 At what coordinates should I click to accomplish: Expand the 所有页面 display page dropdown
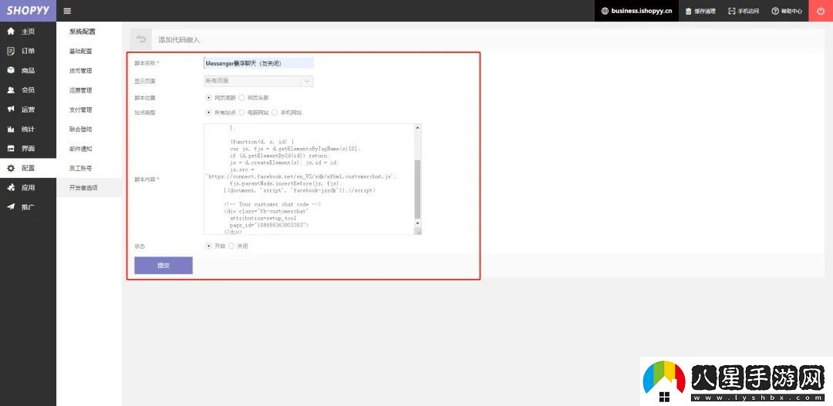(x=258, y=81)
